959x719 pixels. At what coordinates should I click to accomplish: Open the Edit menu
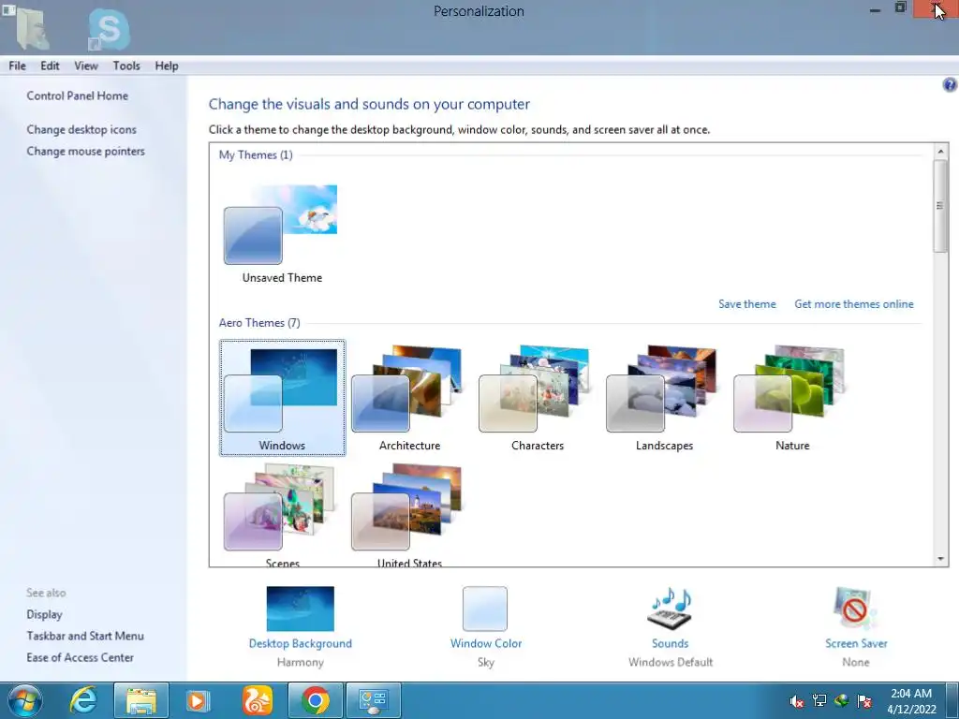tap(51, 66)
